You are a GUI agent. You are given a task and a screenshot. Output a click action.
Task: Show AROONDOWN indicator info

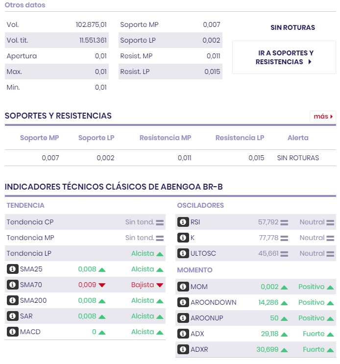coord(183,302)
